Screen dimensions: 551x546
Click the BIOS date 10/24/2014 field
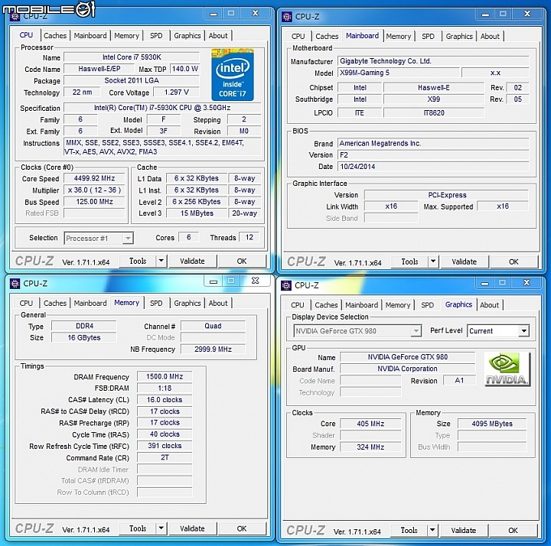(x=433, y=167)
